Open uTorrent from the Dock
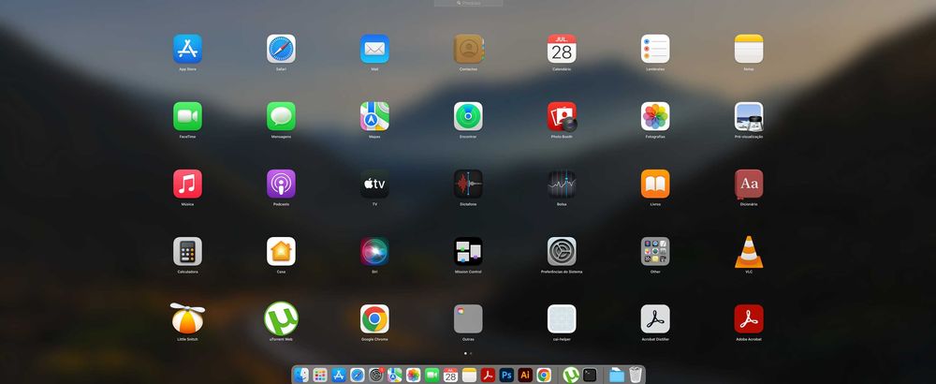This screenshot has width=936, height=384. pos(571,375)
